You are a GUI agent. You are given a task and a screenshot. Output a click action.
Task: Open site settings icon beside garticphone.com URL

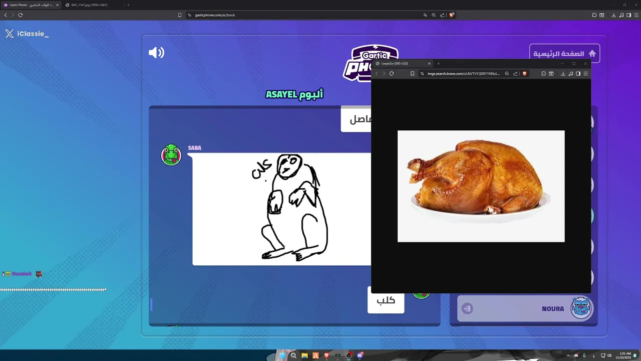pos(190,15)
